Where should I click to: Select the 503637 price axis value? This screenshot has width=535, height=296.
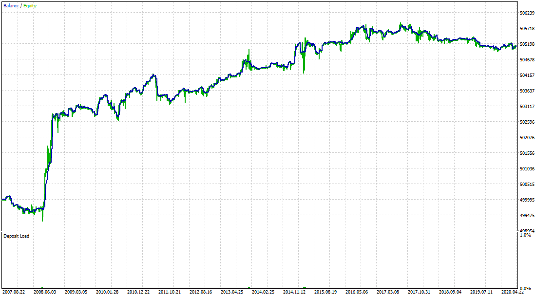pos(527,91)
